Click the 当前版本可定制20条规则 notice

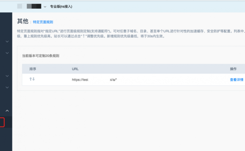tap(41, 56)
